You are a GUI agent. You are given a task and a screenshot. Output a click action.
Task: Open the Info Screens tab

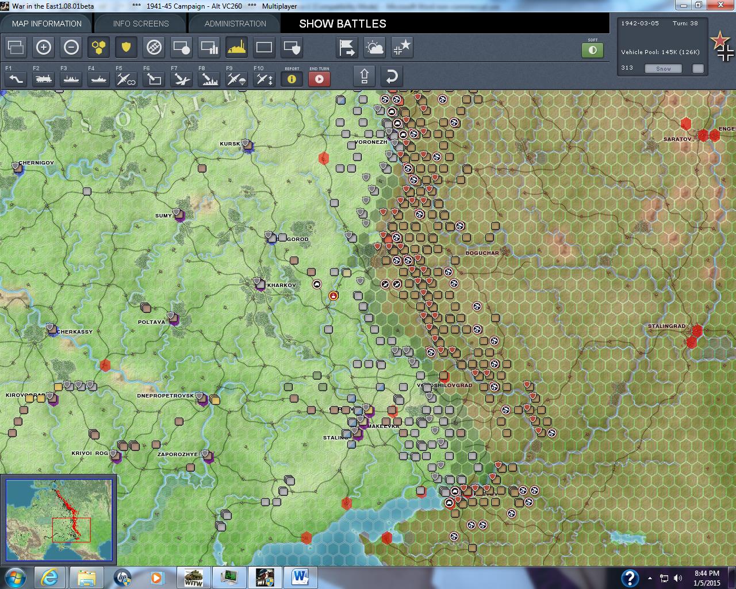click(141, 24)
